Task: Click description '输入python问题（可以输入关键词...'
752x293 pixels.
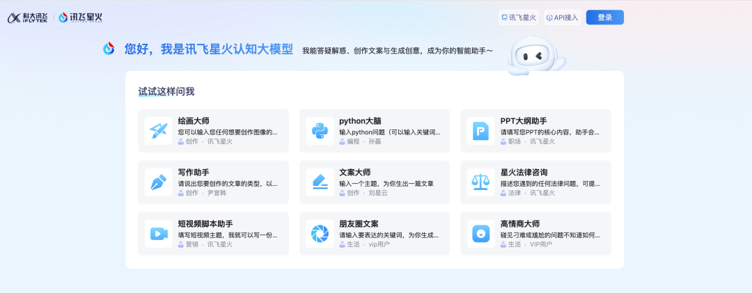Action: point(389,132)
